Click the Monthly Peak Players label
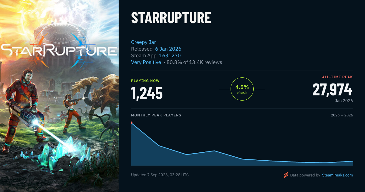365x192 pixels. click(x=156, y=115)
